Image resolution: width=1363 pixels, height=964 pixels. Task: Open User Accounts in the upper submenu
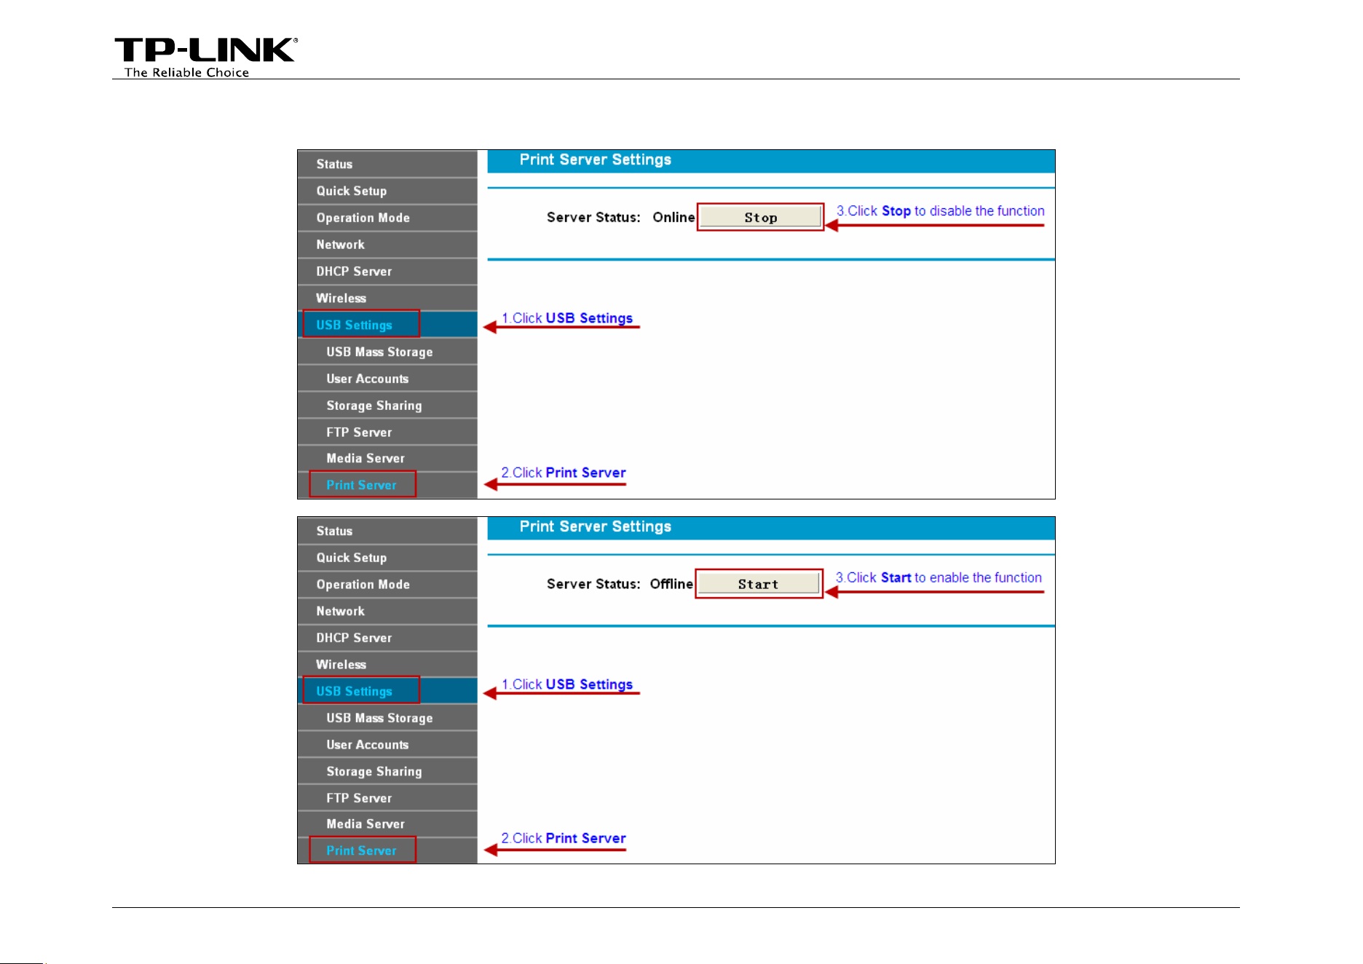[x=387, y=379]
